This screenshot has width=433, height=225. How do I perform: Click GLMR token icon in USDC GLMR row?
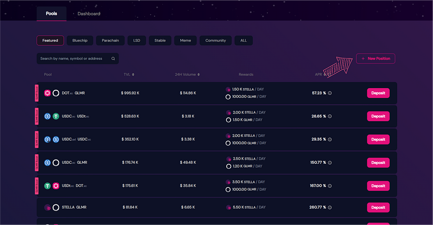56,163
